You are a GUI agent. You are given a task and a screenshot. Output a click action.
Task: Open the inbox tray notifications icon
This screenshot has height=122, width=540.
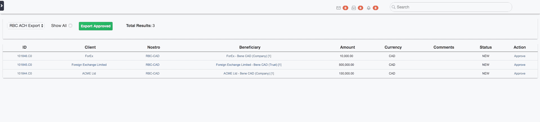click(354, 8)
